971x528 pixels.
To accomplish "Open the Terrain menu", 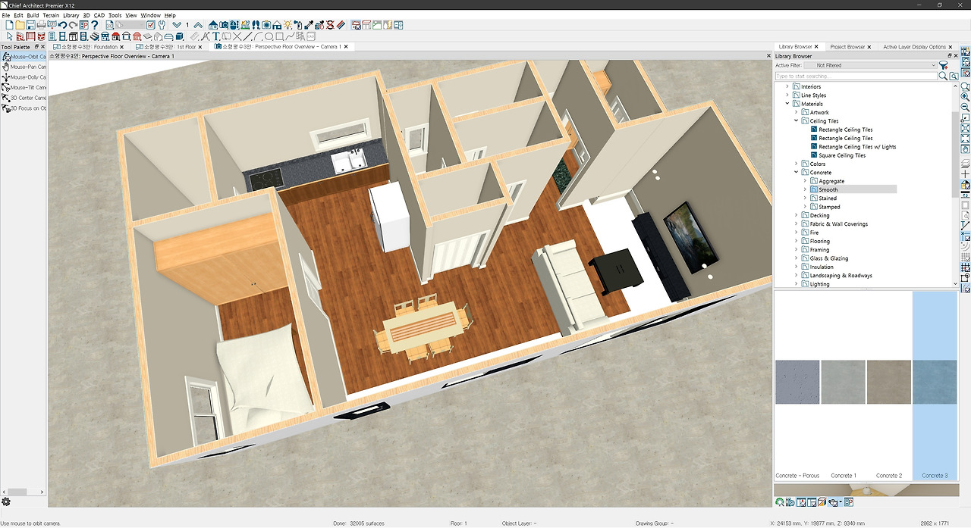I will coord(51,15).
